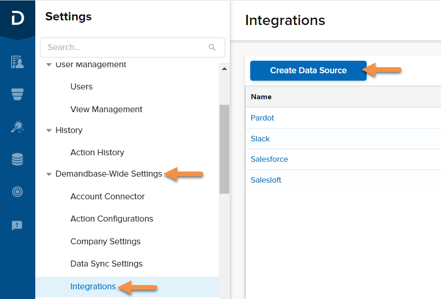Open the target circle sidebar icon

tap(18, 192)
